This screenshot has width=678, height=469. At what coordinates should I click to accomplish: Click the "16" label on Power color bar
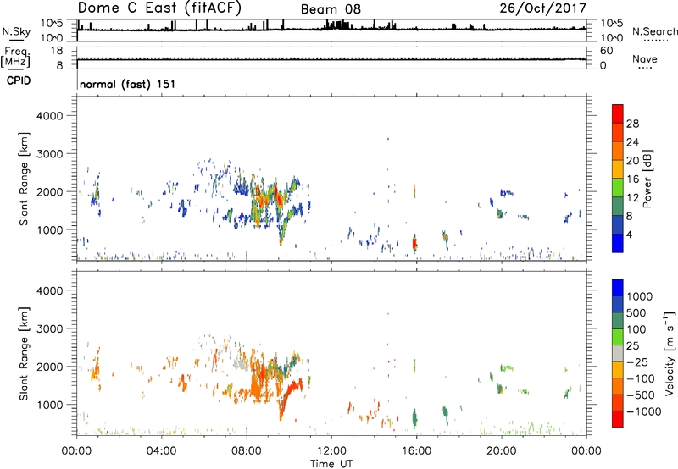click(x=632, y=179)
